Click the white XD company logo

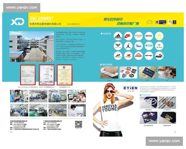coord(17,22)
